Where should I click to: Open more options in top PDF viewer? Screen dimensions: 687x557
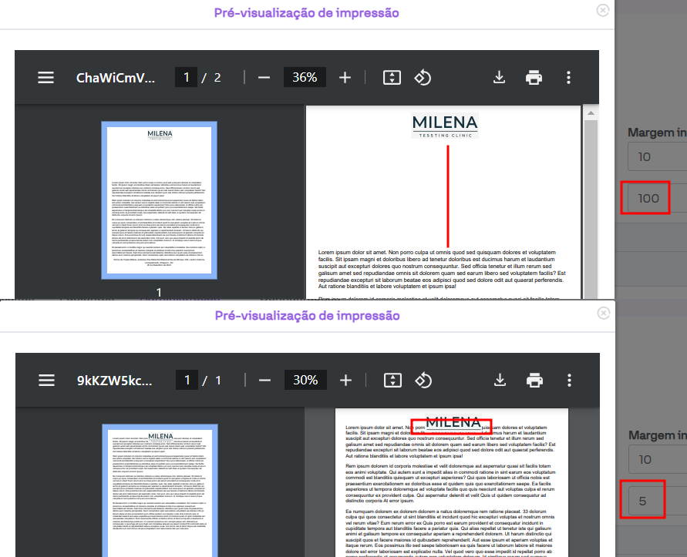click(569, 78)
